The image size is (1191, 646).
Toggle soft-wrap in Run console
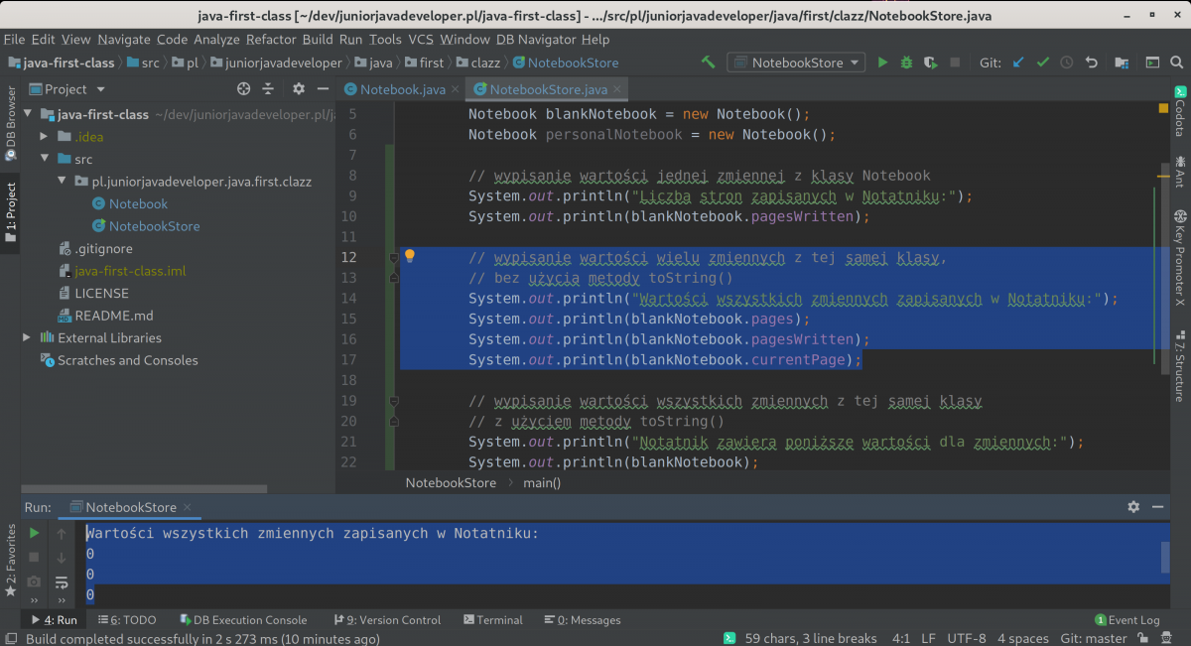coord(61,581)
